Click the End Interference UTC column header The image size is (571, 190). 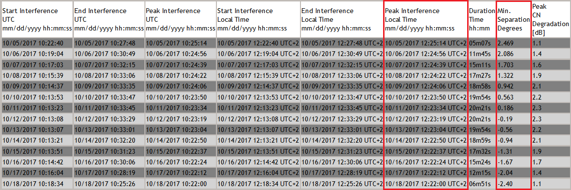coord(109,19)
